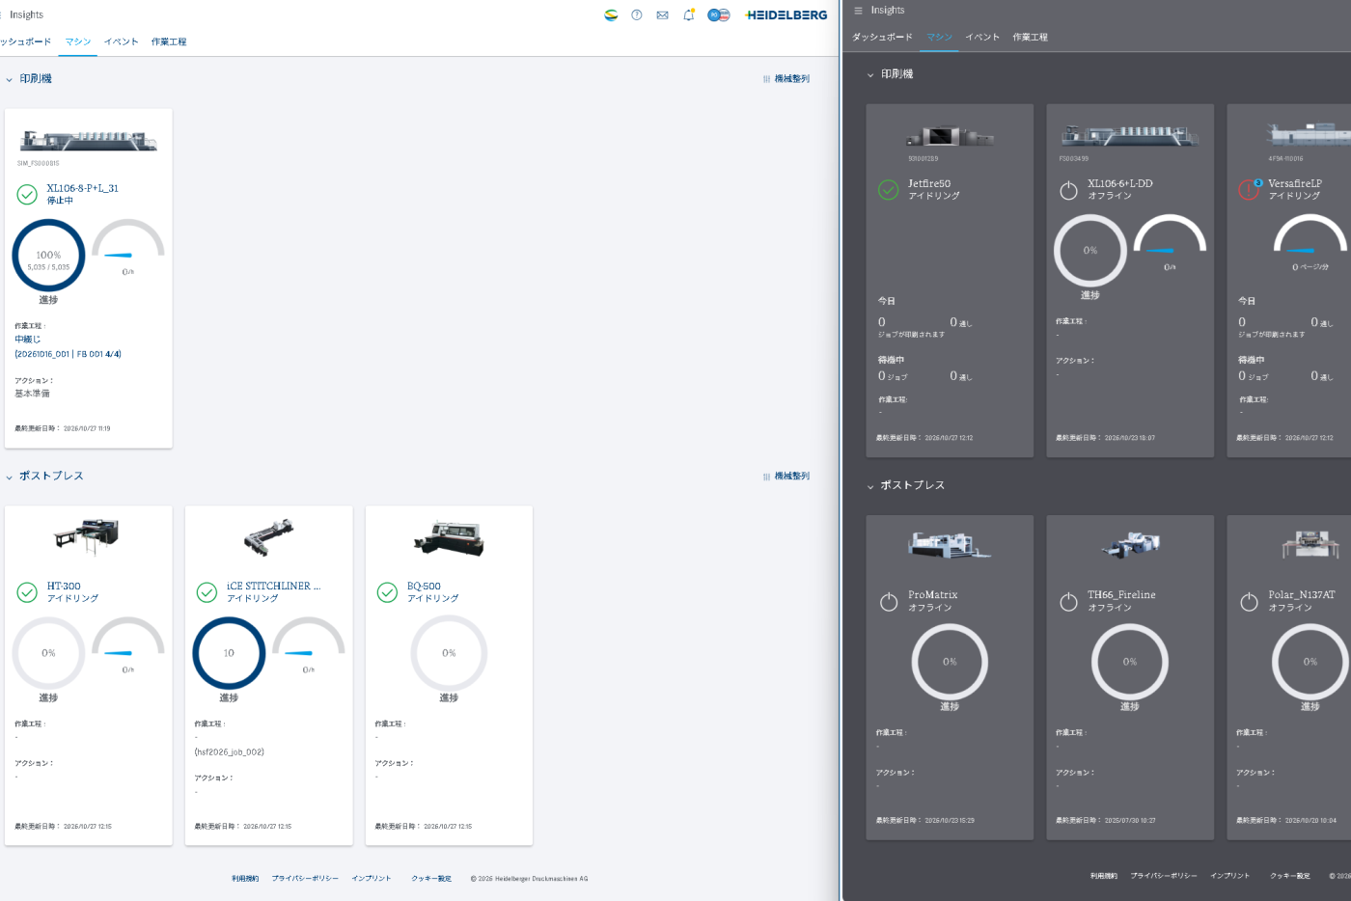Open the help icon in the light window header
Viewport: 1351px width, 901px height.
click(x=637, y=15)
